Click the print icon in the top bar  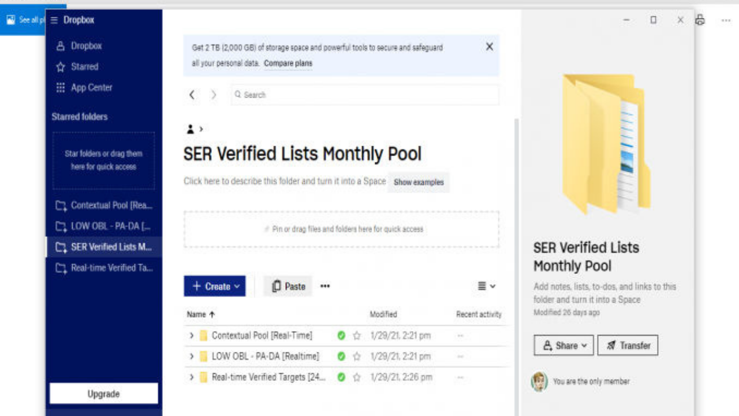(700, 20)
